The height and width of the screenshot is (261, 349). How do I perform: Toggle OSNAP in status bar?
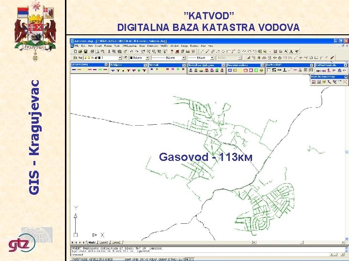pyautogui.click(x=163, y=259)
